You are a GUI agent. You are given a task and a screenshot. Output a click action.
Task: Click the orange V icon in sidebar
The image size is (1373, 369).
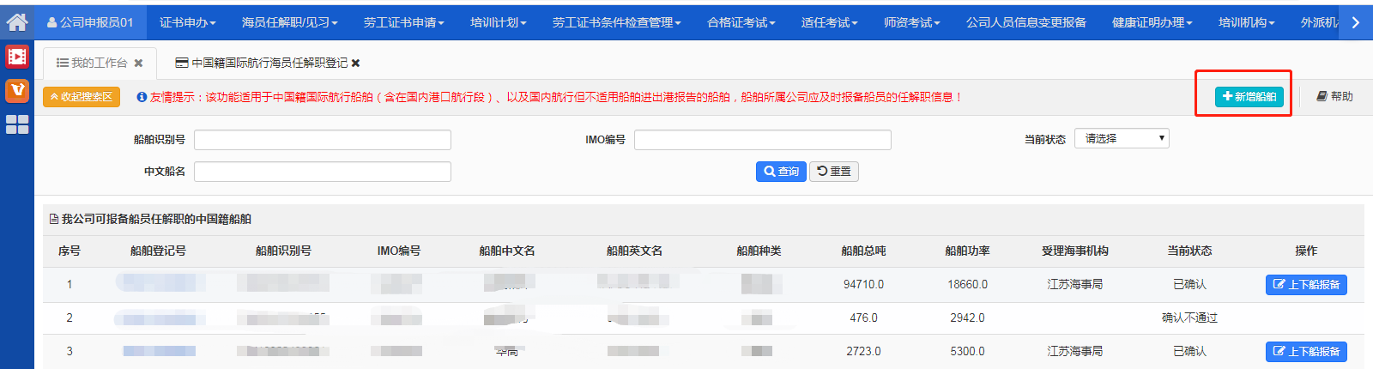point(16,90)
